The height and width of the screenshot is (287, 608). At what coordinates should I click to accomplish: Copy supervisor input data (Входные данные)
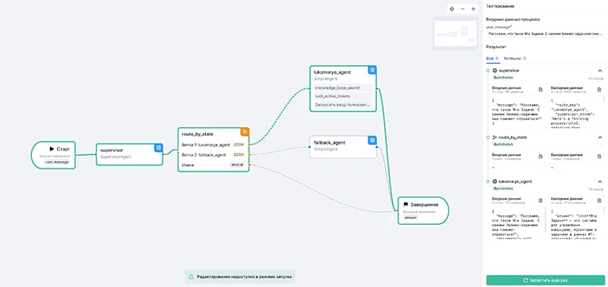click(x=540, y=90)
